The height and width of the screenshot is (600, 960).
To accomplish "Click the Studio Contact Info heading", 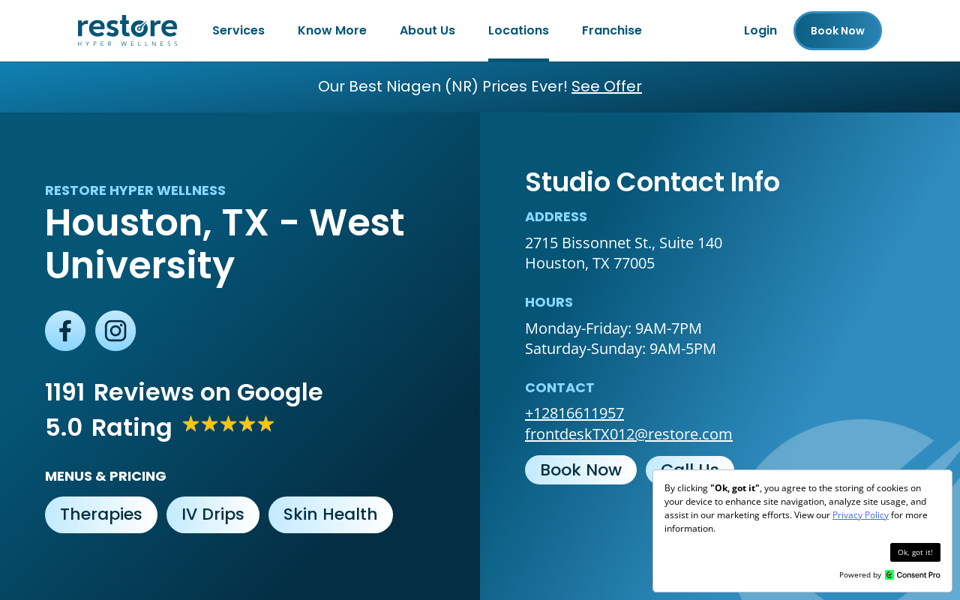I will click(652, 182).
